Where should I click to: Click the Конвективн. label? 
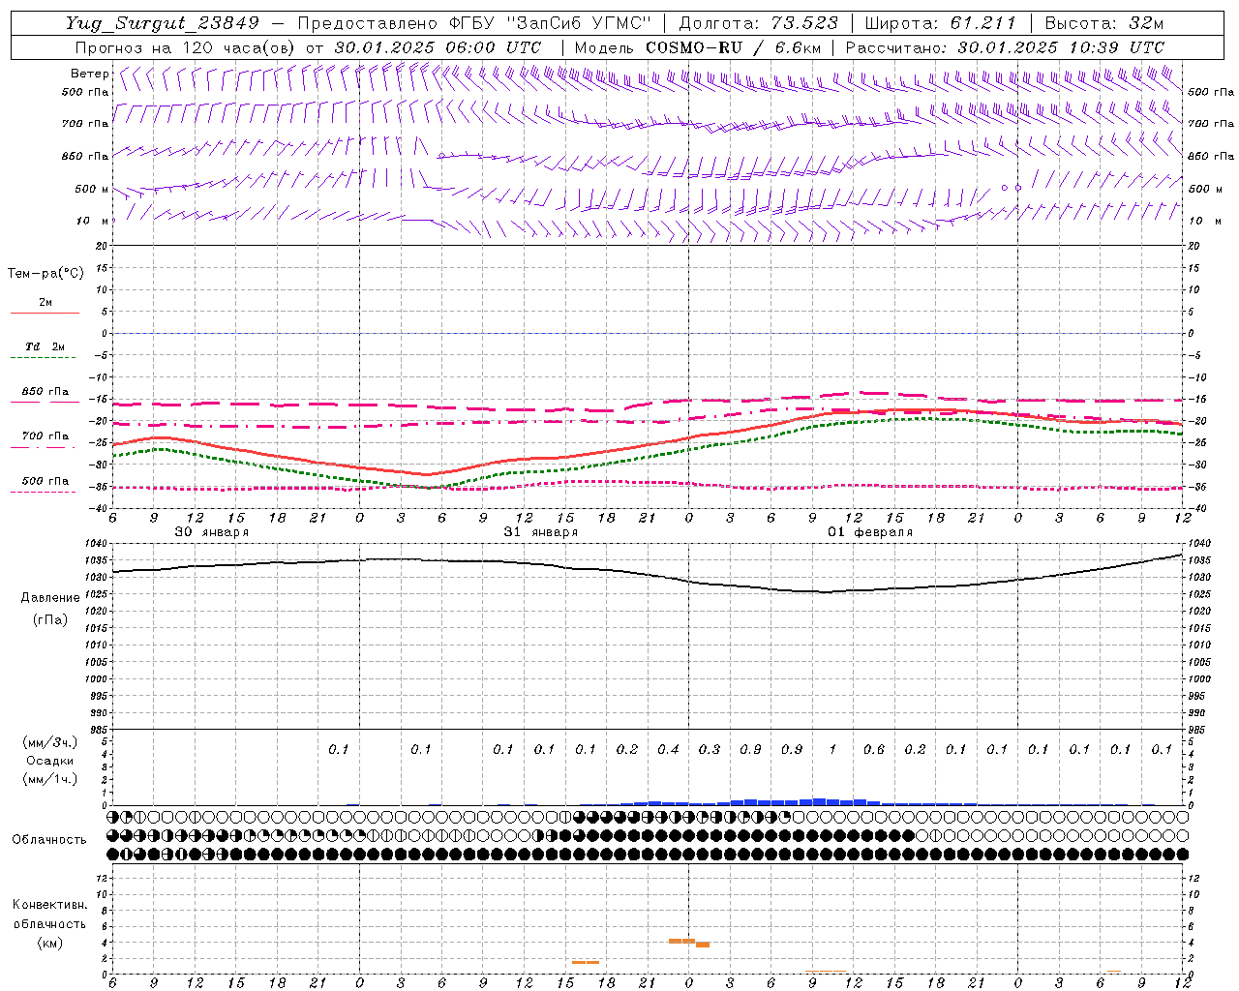pyautogui.click(x=49, y=905)
